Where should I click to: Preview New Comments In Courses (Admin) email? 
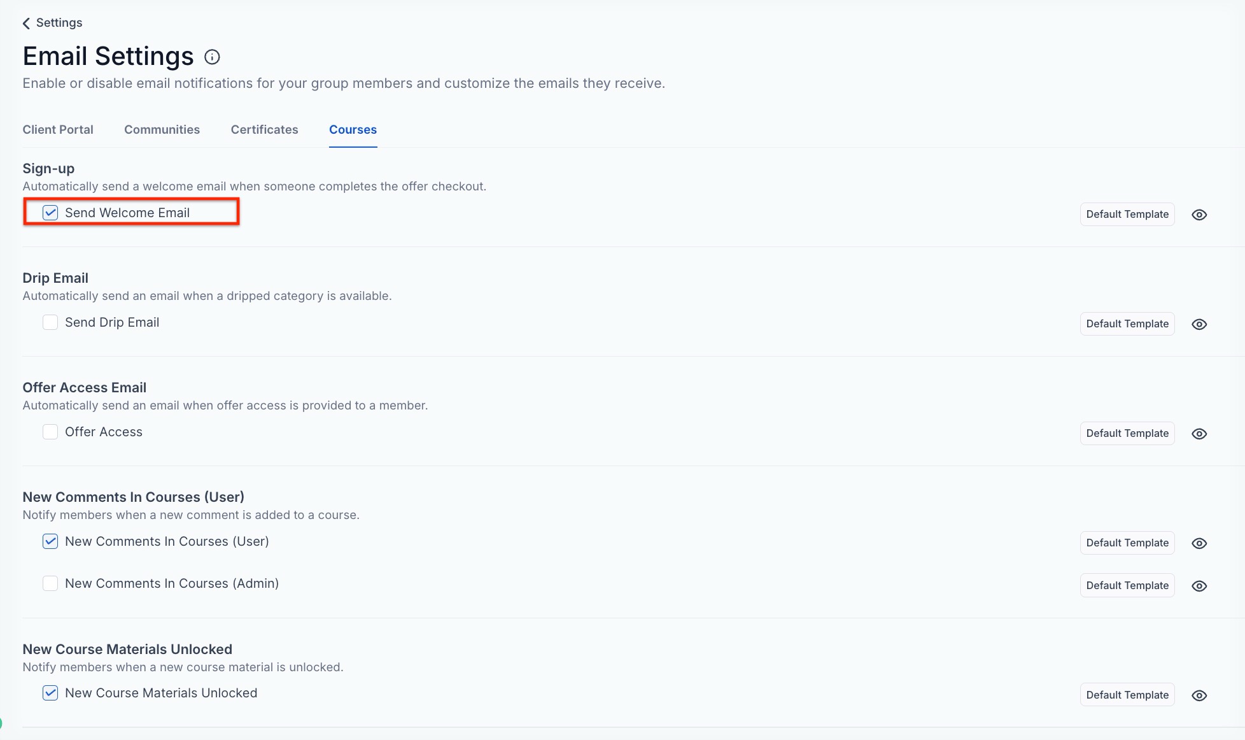tap(1199, 586)
